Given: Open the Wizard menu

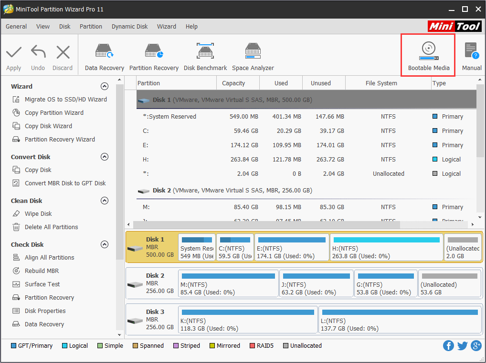Looking at the screenshot, I should [167, 26].
